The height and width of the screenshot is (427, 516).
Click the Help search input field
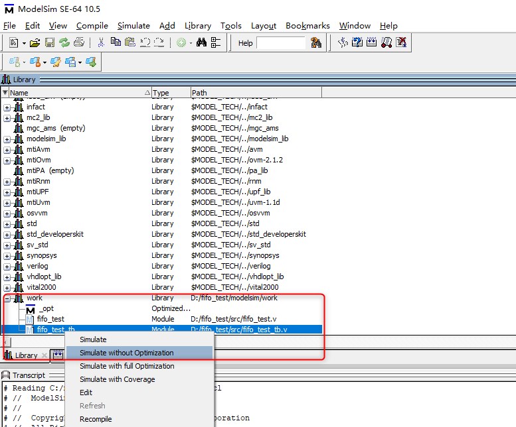tap(280, 42)
